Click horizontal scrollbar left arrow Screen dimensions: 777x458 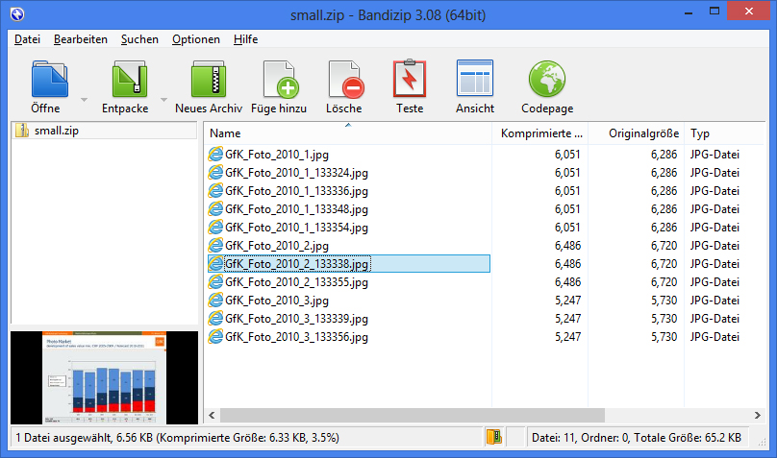pos(213,415)
